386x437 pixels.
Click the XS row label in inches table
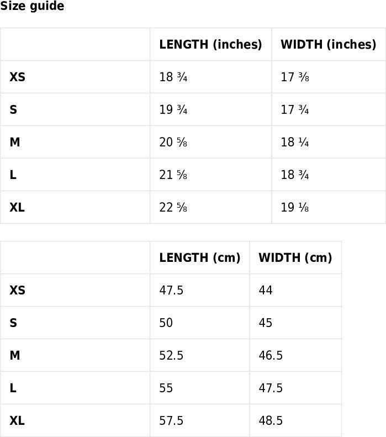[x=17, y=77]
